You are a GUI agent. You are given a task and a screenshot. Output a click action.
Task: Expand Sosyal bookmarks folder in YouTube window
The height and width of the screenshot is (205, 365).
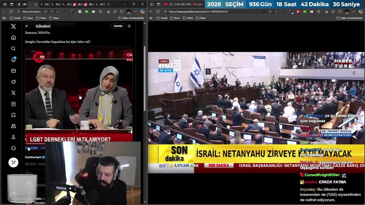162,18
